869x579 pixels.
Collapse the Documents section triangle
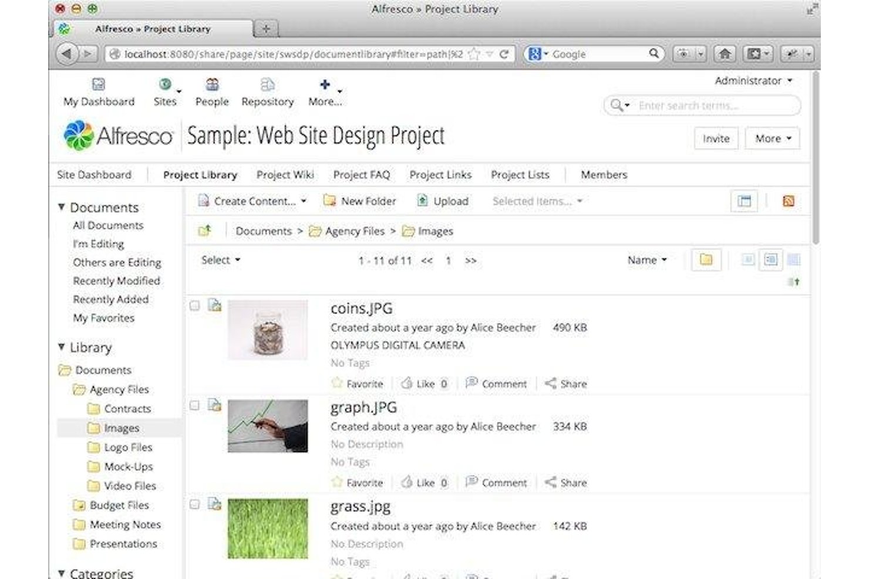tap(61, 207)
